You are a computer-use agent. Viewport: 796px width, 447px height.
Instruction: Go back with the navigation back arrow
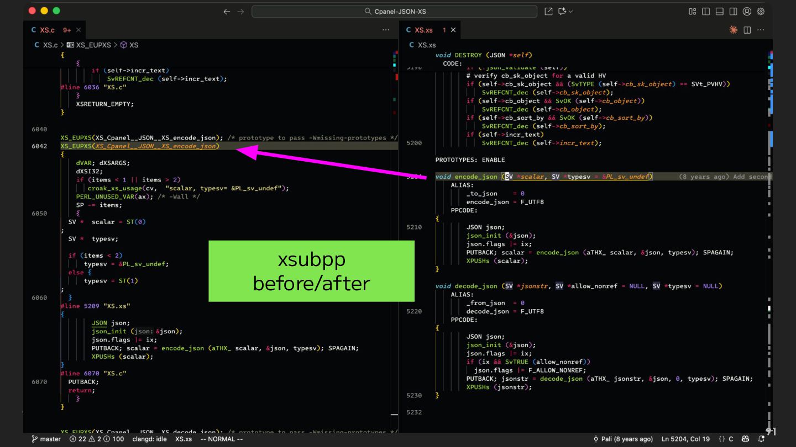point(227,12)
